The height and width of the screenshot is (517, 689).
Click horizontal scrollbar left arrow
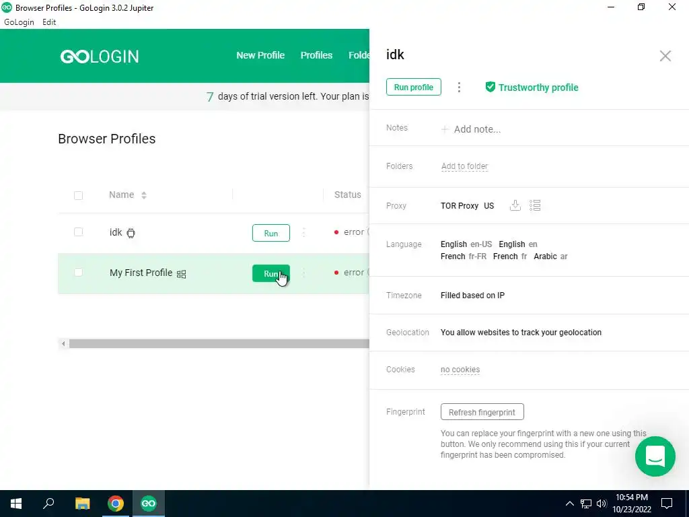click(63, 343)
